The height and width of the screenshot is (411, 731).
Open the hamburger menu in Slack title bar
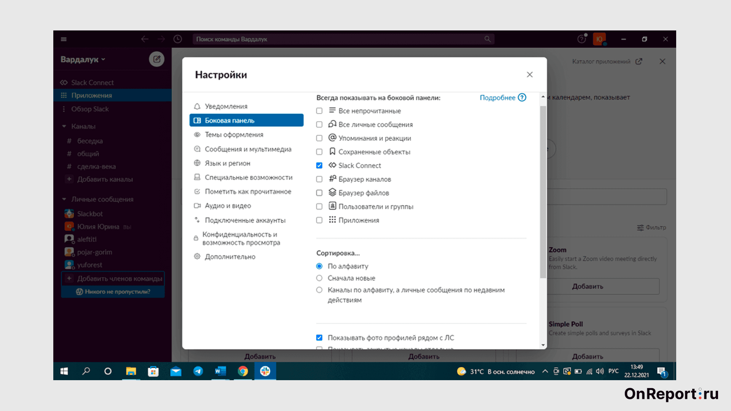pos(64,39)
